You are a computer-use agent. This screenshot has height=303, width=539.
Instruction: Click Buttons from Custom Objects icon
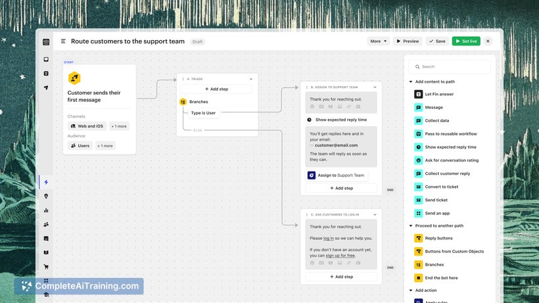click(418, 252)
